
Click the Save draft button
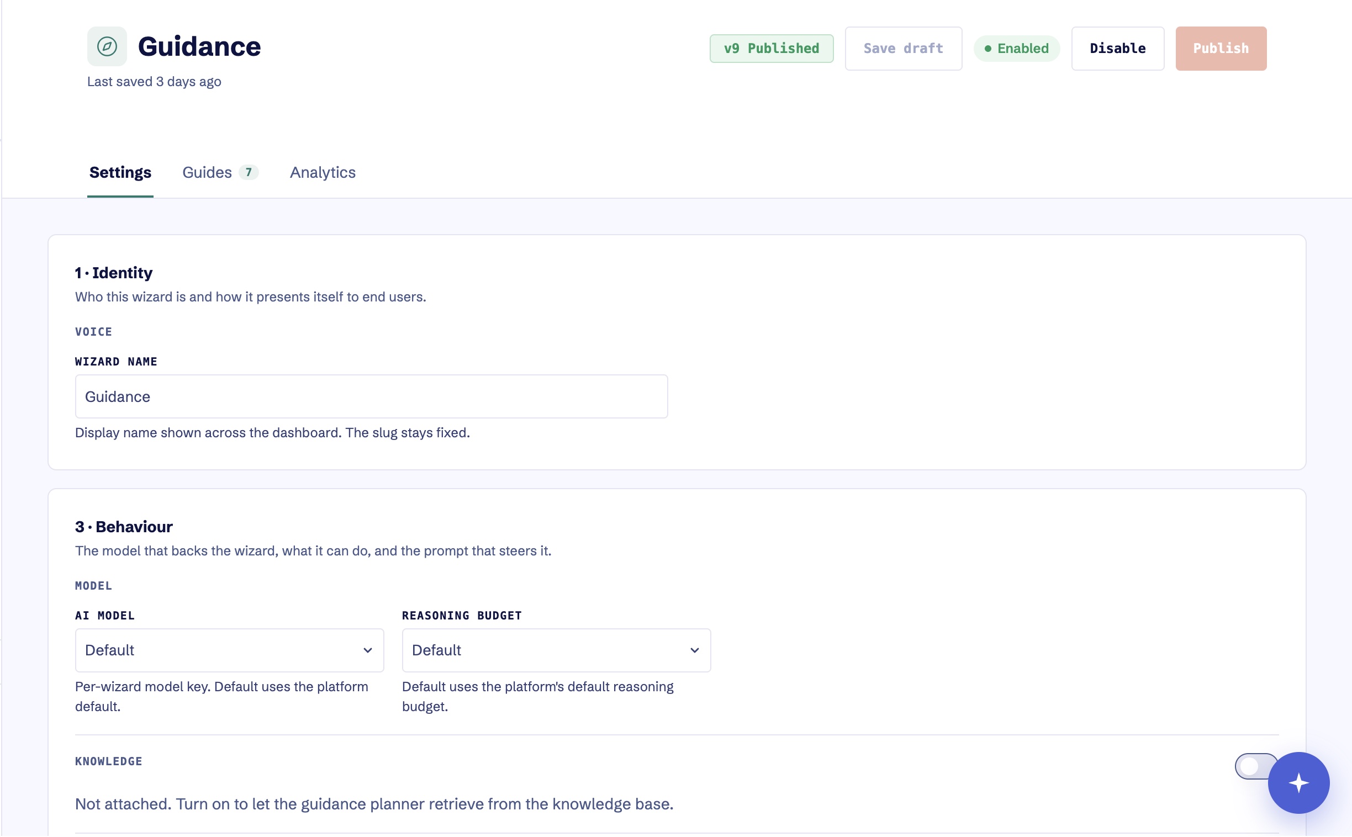(903, 48)
